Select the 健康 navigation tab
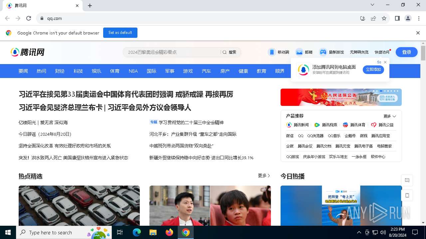 click(243, 71)
